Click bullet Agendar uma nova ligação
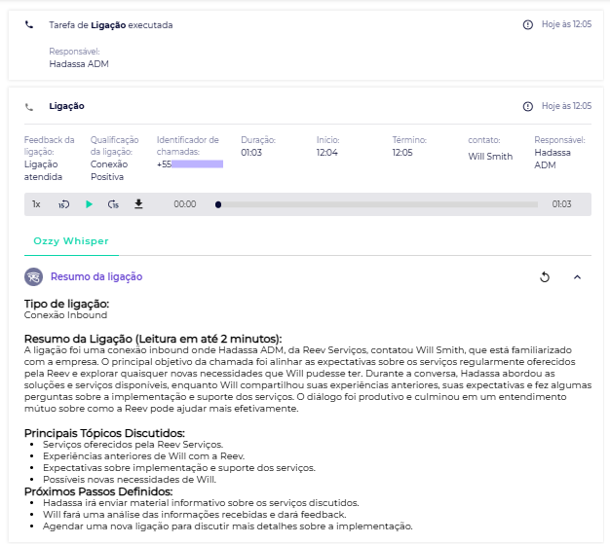The width and height of the screenshot is (610, 544). click(228, 526)
